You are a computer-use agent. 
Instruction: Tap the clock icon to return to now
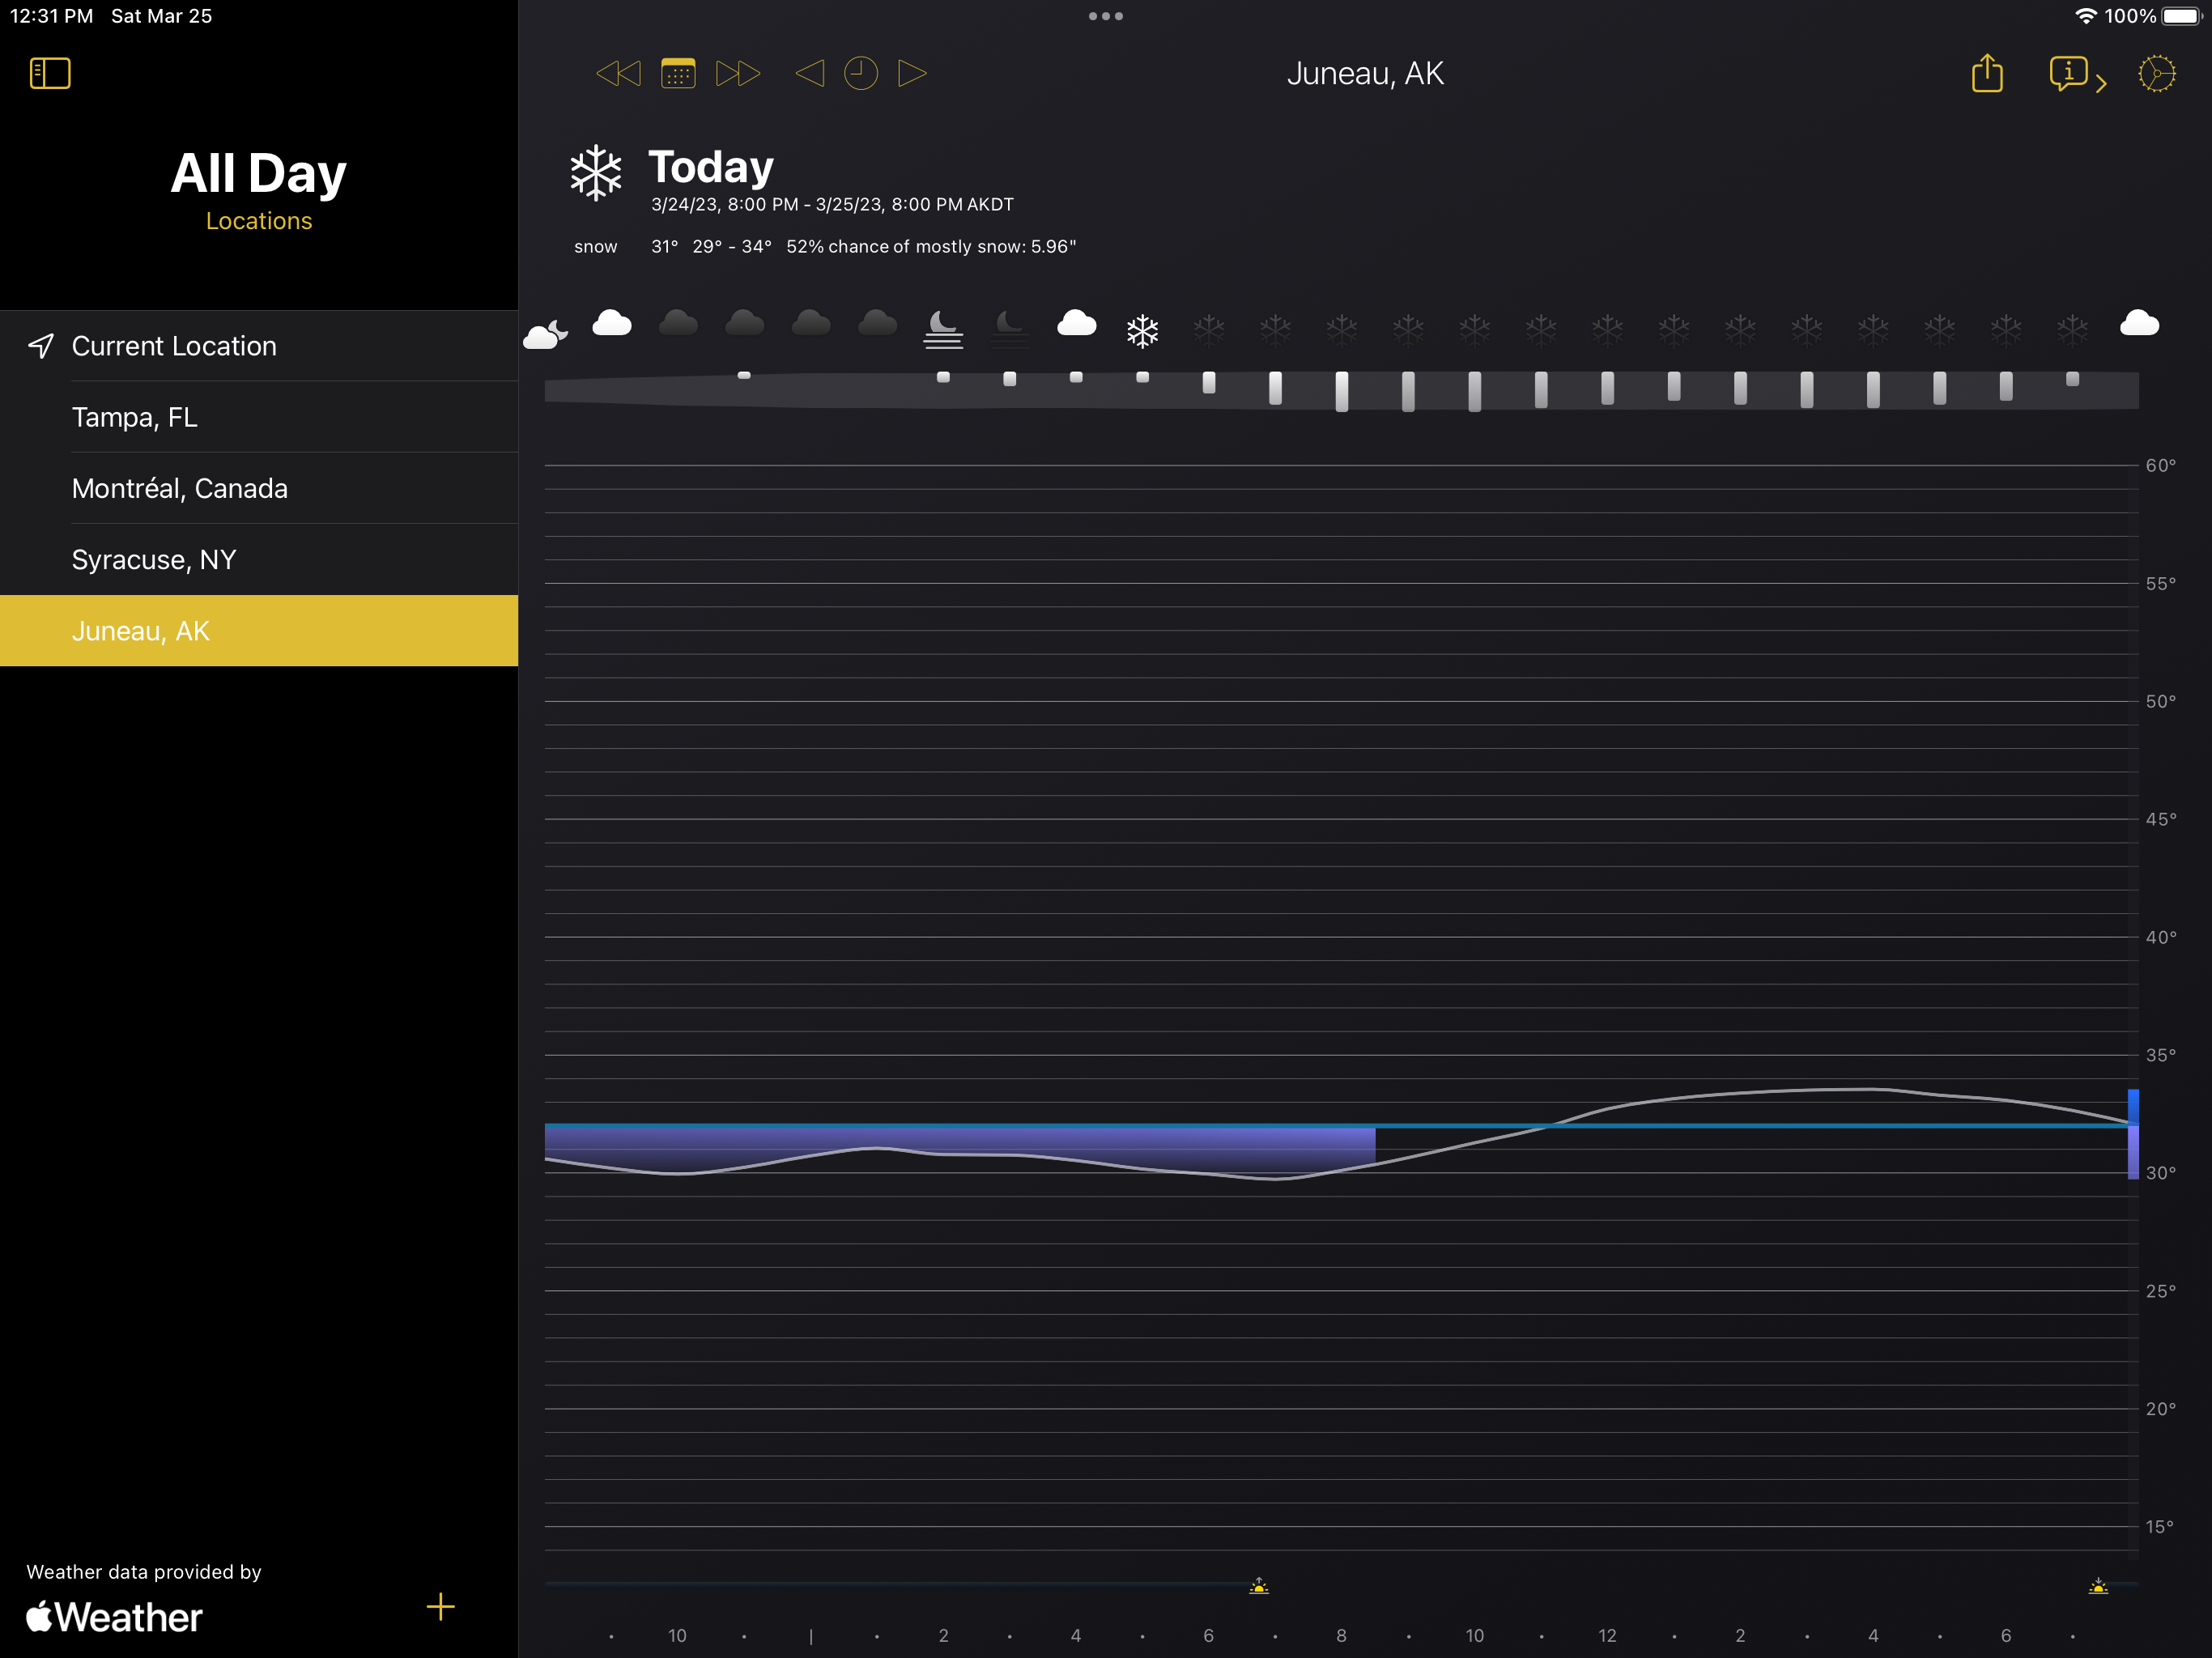[860, 73]
